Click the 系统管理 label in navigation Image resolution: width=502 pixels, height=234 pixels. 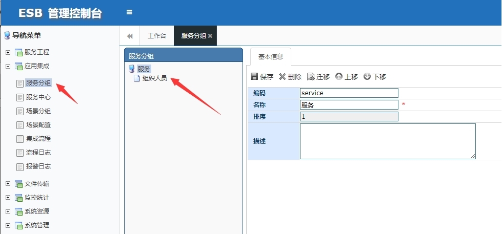tap(37, 225)
